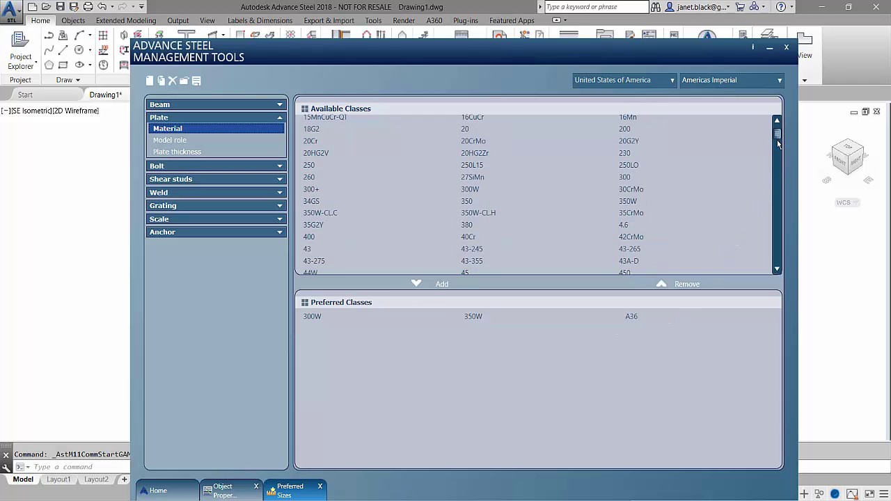Open the Autodesk App Store cart icon

[741, 7]
